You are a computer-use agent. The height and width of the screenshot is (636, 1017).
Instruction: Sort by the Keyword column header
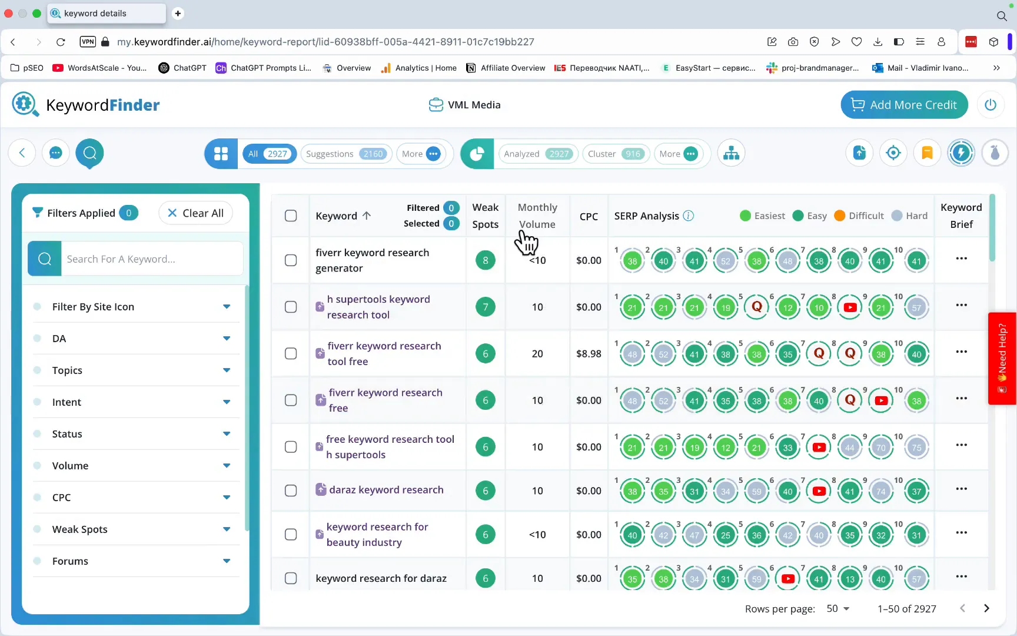tap(343, 216)
